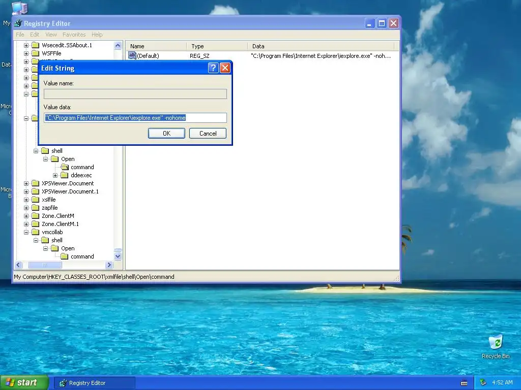The image size is (521, 390).
Task: Collapse the Open key above ddeexec
Action: (45, 159)
